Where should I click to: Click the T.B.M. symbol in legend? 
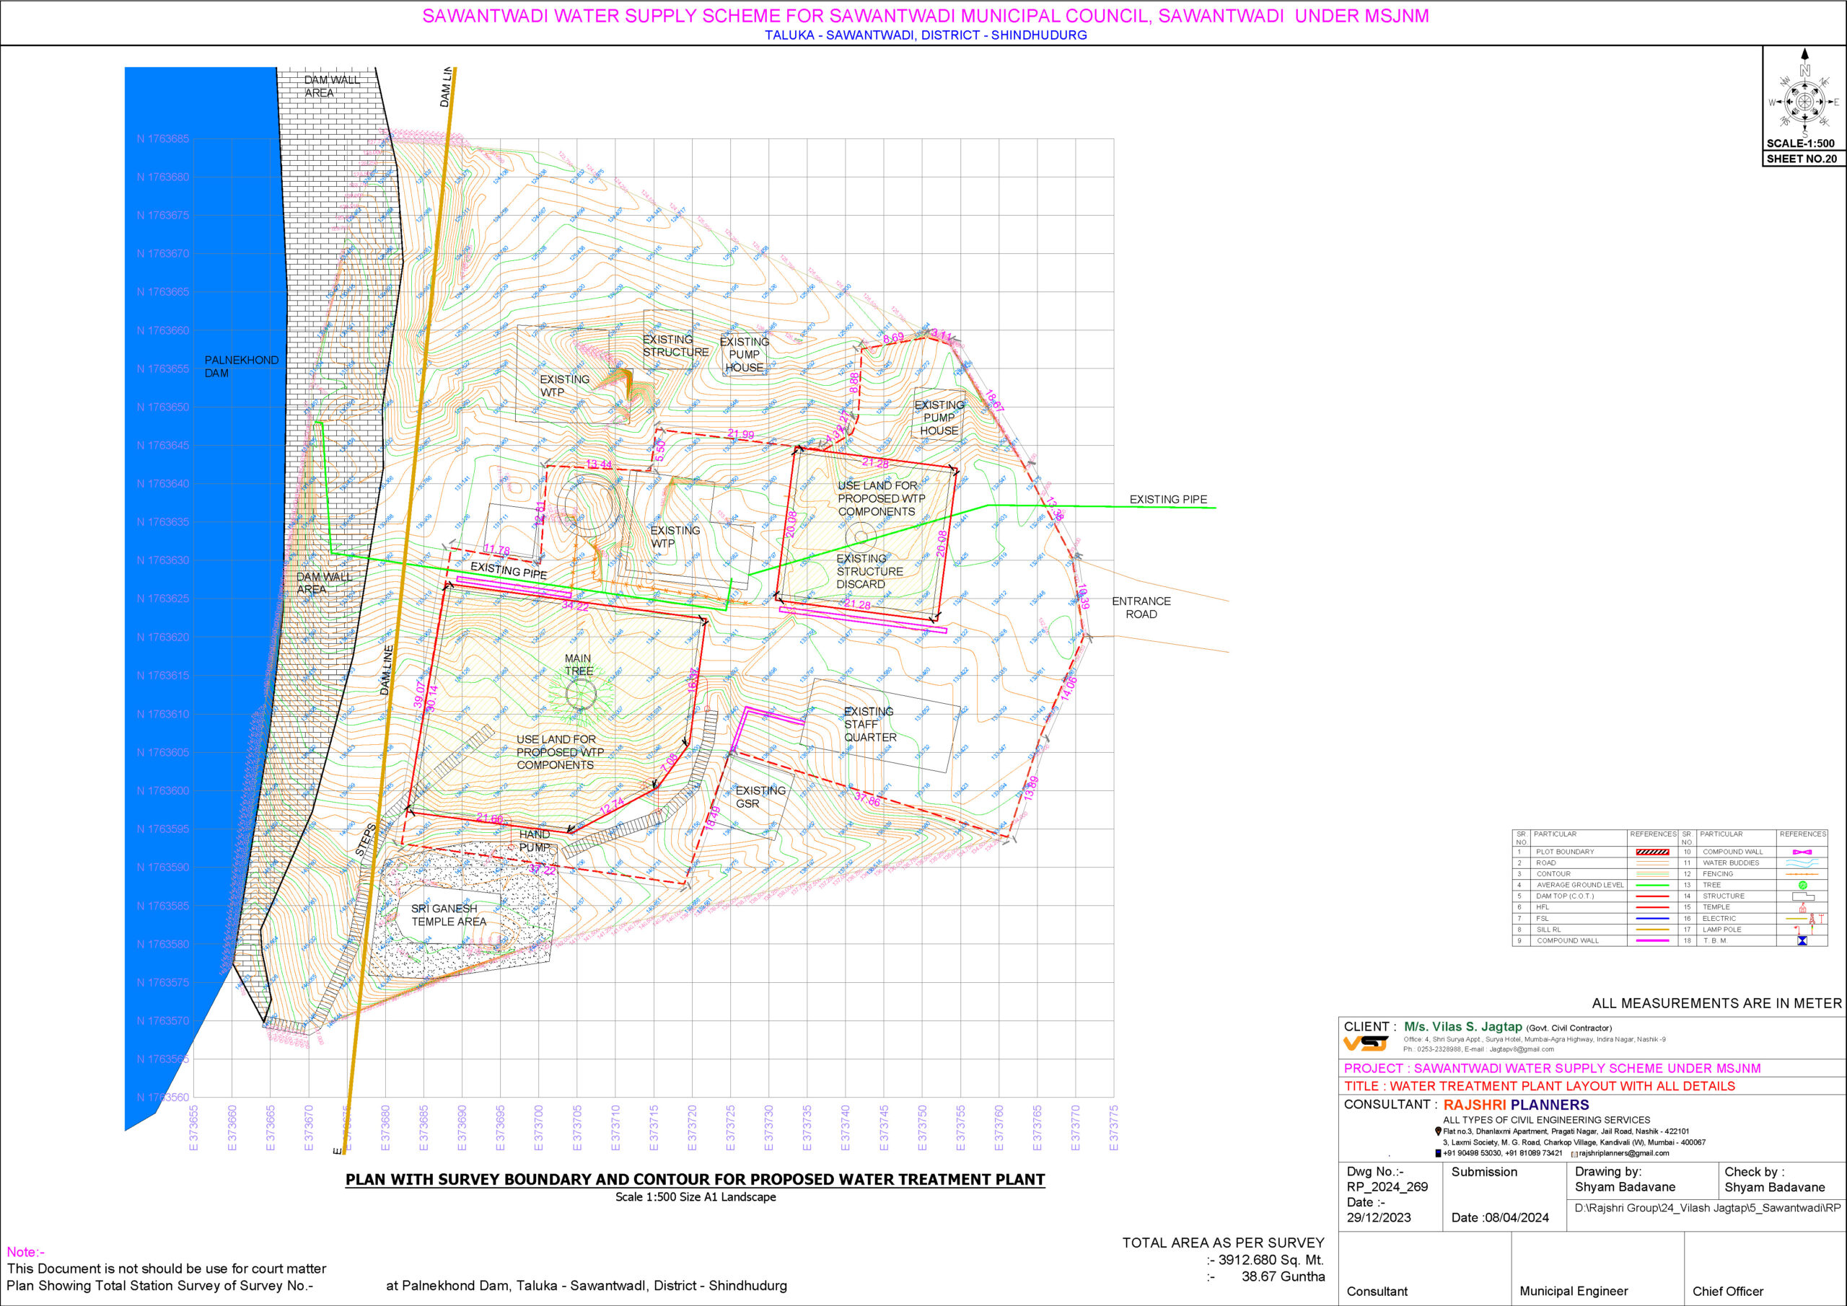(x=1803, y=941)
